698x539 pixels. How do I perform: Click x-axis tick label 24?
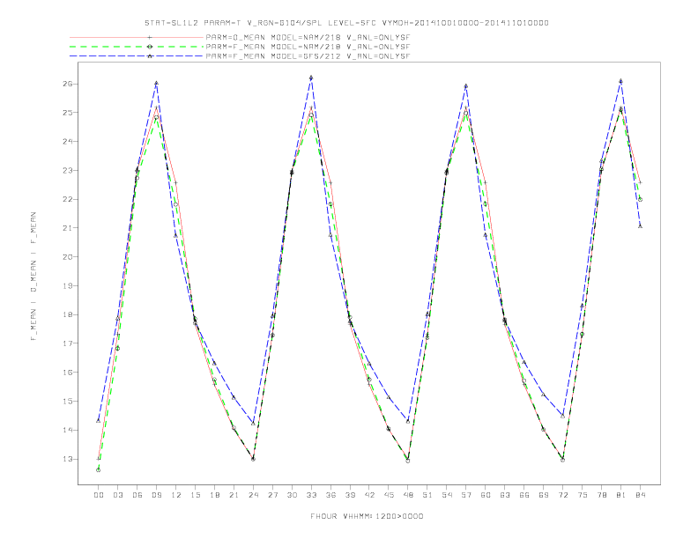(x=253, y=495)
